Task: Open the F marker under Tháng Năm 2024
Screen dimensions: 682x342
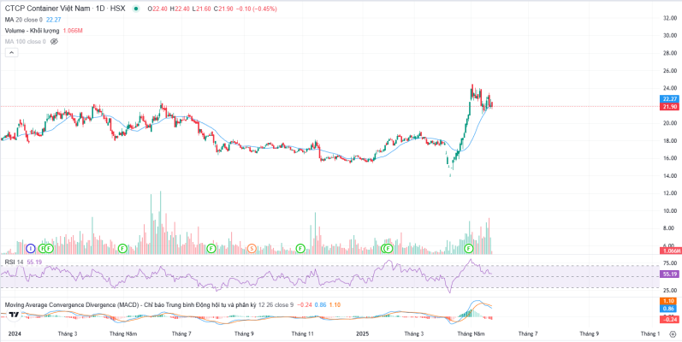Action: coord(123,249)
